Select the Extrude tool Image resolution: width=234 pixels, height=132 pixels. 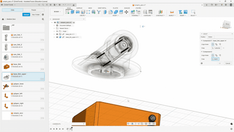(72, 12)
